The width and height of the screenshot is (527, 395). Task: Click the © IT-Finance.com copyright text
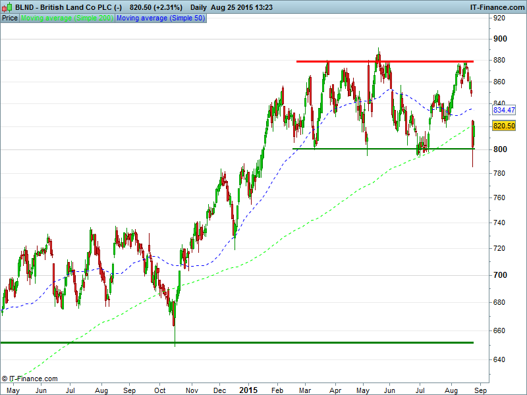point(30,379)
